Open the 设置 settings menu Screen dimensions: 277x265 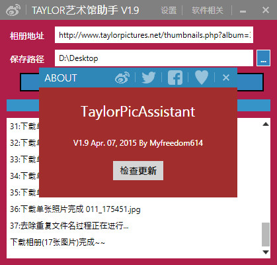169,11
